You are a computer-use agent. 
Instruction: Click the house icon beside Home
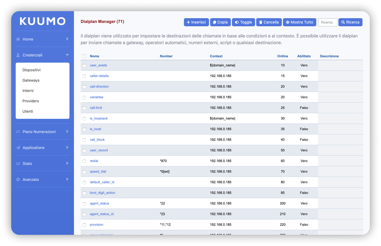18,39
